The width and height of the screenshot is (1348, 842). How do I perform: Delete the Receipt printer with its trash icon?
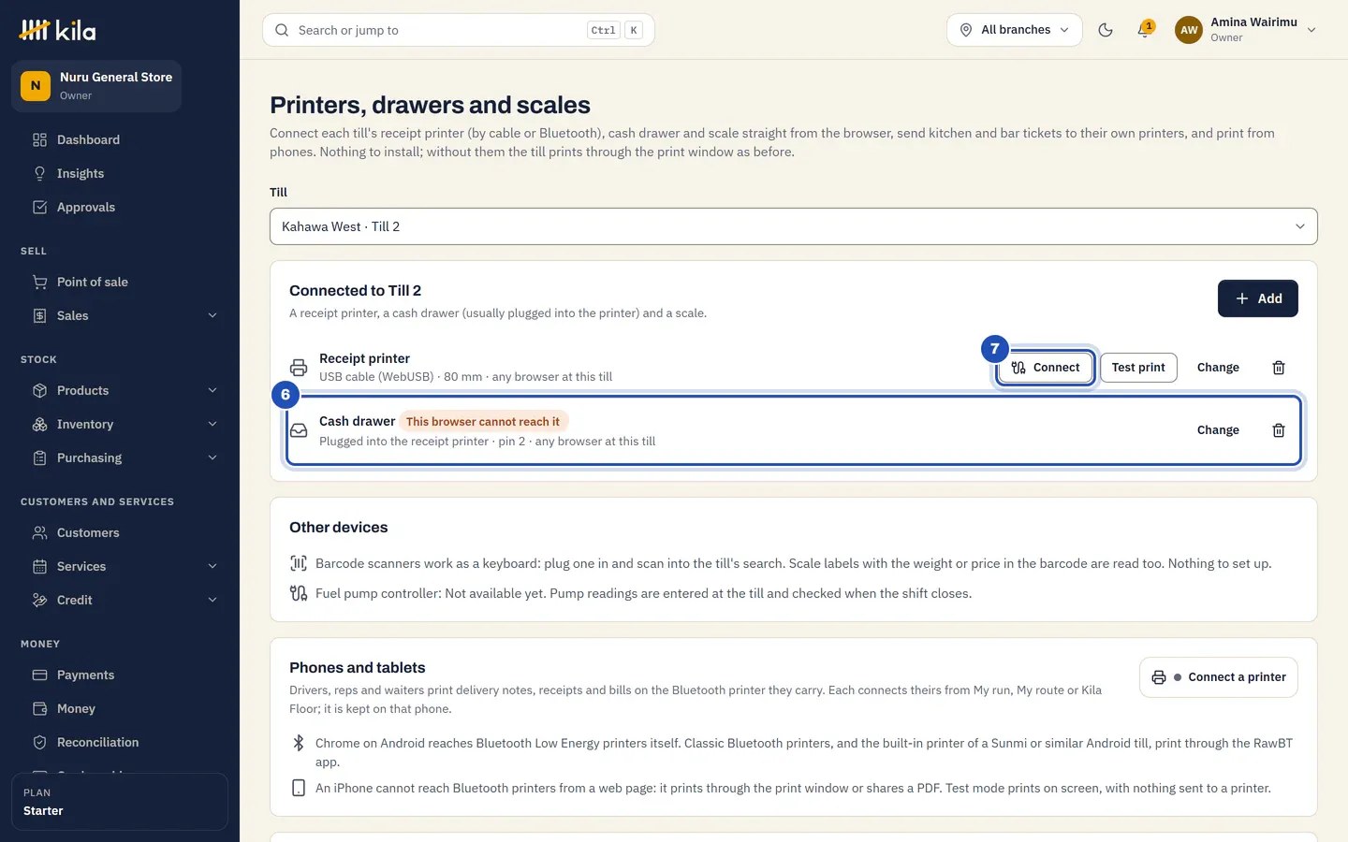point(1279,368)
